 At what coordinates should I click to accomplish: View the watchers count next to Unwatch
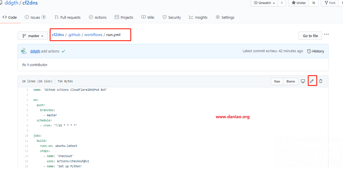point(282,3)
